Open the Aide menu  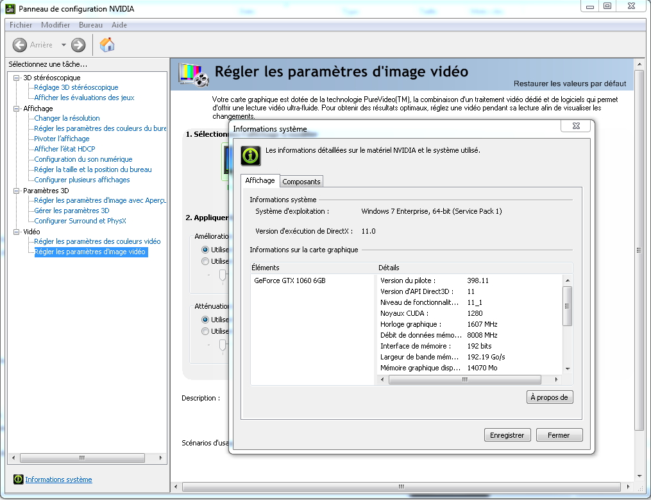[119, 25]
